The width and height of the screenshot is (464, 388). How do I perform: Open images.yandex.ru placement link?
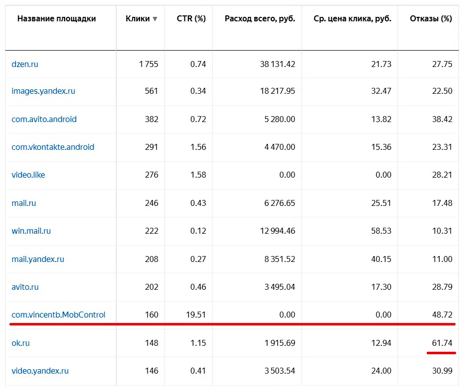tap(43, 91)
